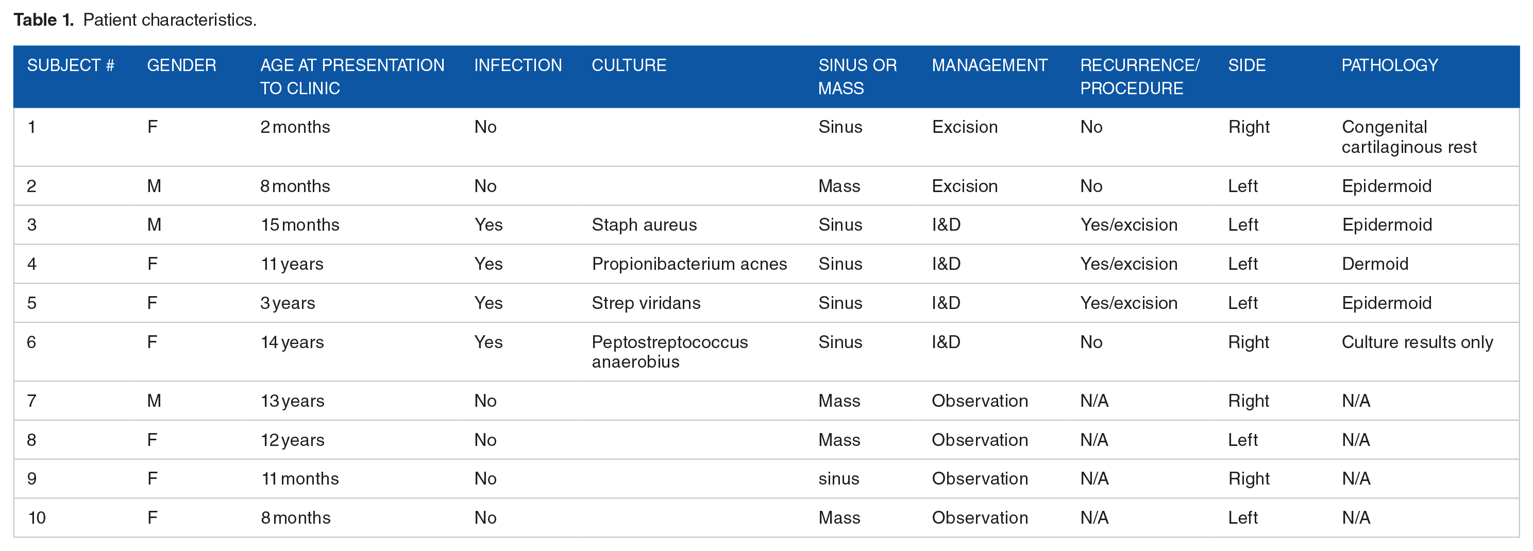This screenshot has width=1533, height=551.
Task: Select subject 10 row number
Action: point(37,517)
